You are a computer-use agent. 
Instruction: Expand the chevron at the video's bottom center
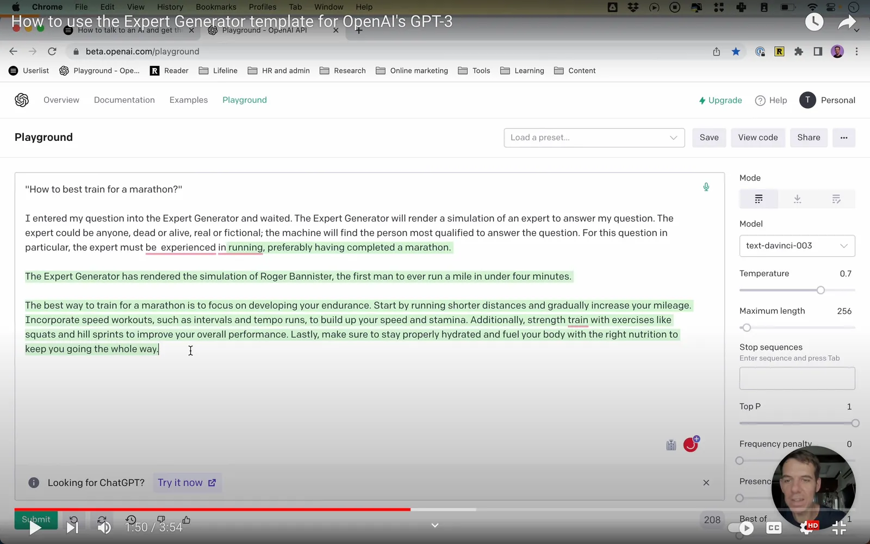point(435,526)
